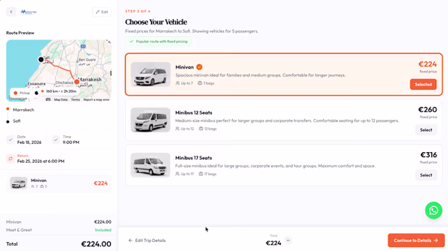Click the return trip swap icon
Screen dimensions: 448x251
[x=10, y=159]
